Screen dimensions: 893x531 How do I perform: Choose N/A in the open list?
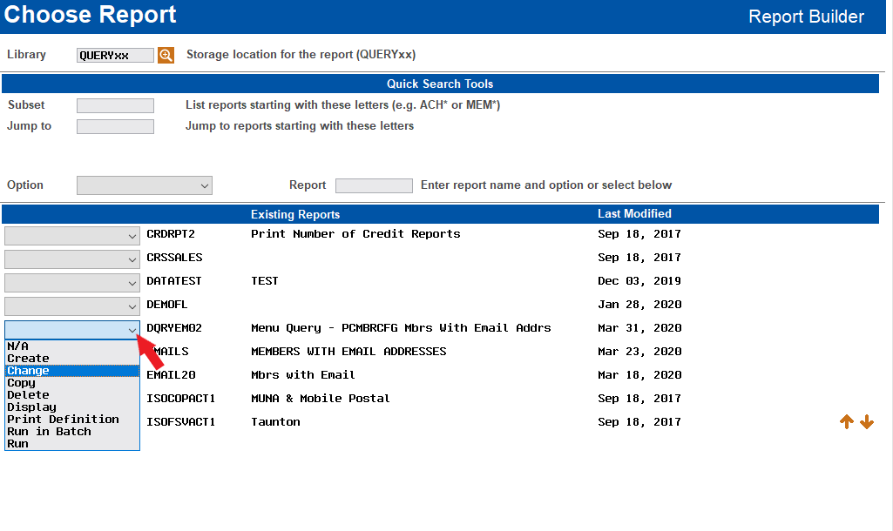click(72, 346)
